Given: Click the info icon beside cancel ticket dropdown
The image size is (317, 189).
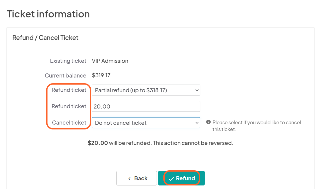Looking at the screenshot, I should 208,122.
